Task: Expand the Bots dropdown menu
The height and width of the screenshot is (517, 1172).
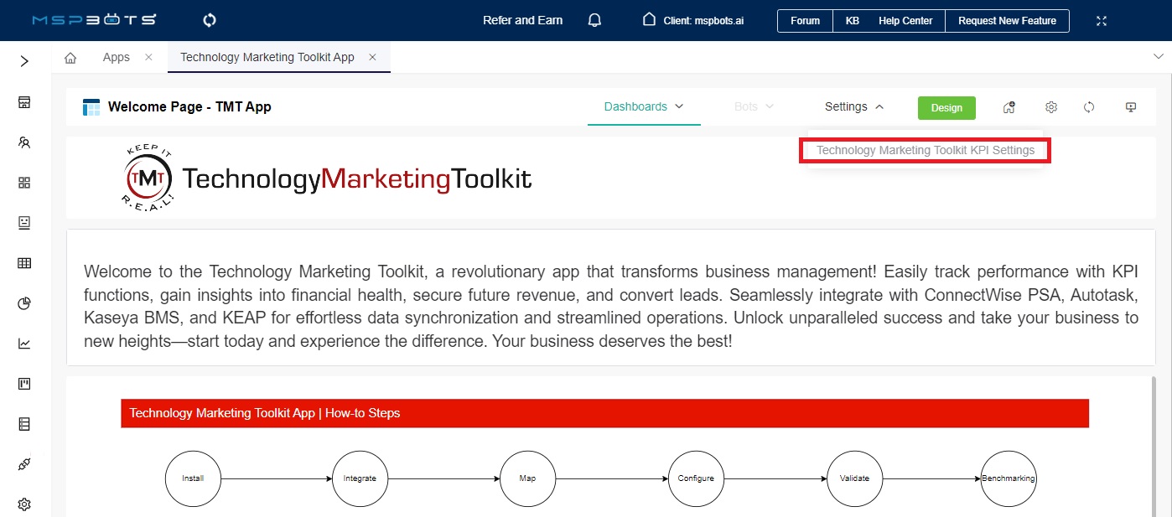Action: [752, 106]
